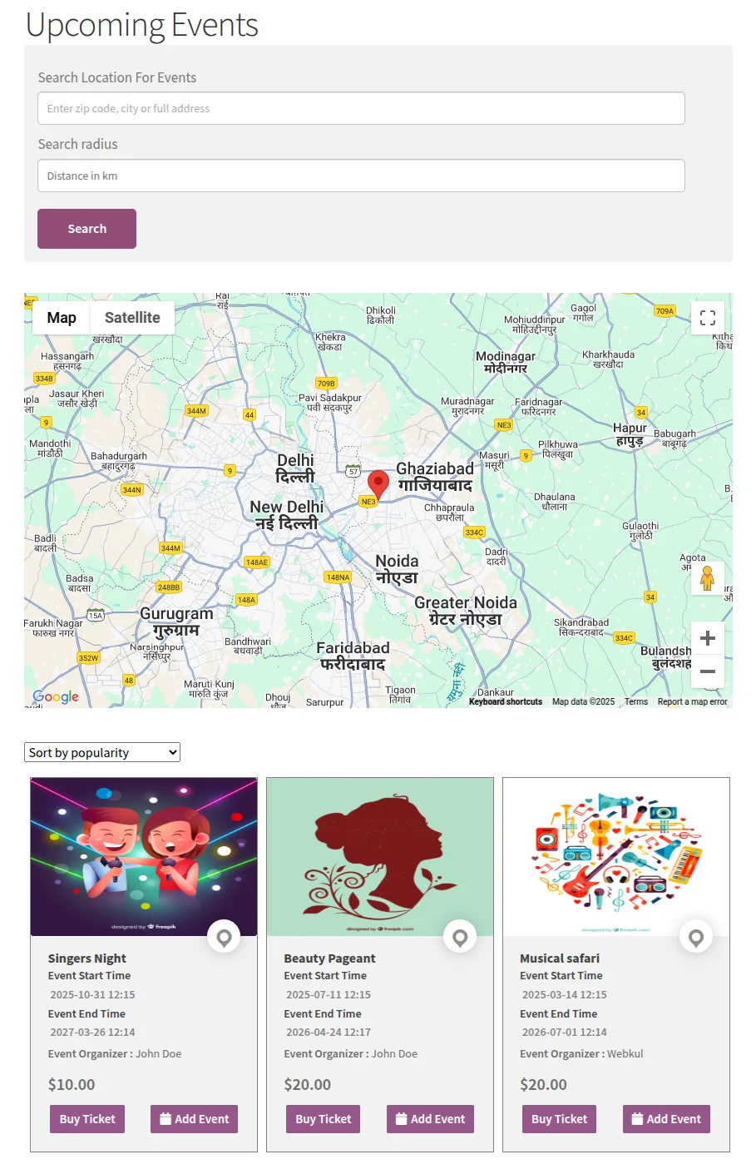Click the location pin icon on Musical safari card
Image resolution: width=756 pixels, height=1164 pixels.
695,937
